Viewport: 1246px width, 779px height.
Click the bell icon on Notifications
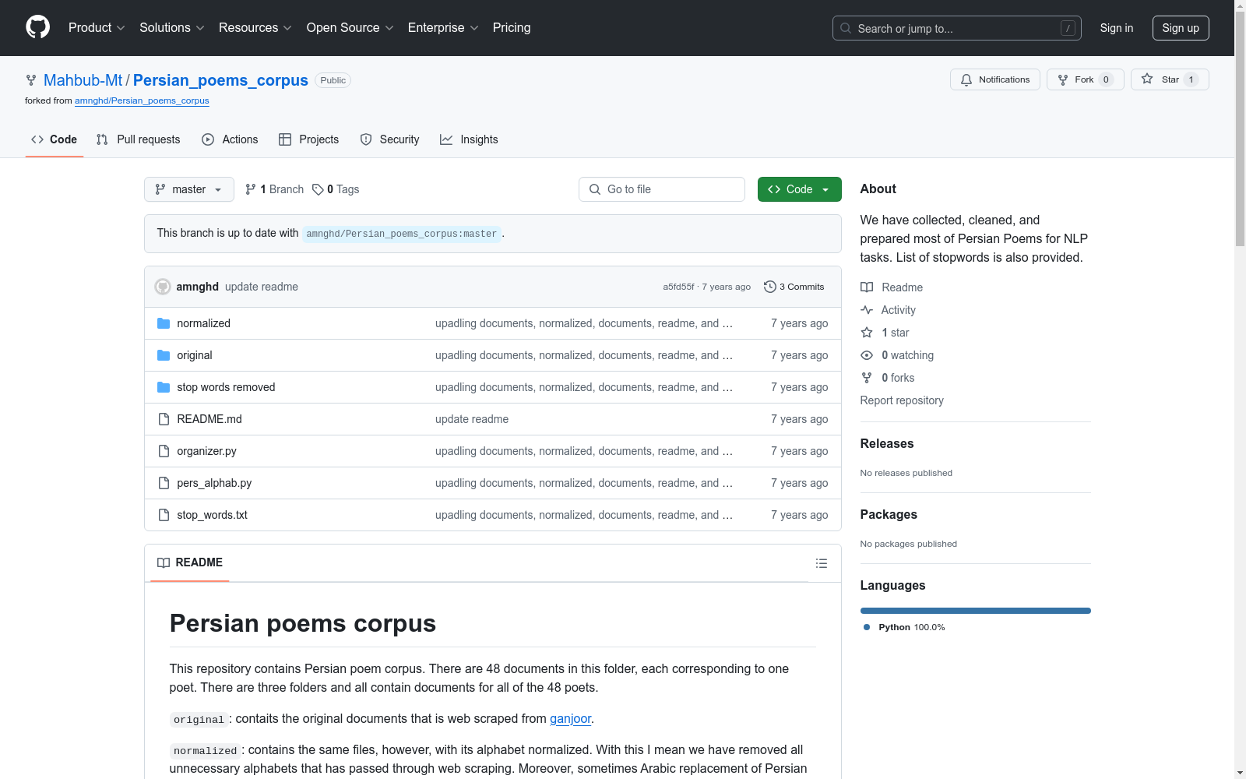[966, 79]
